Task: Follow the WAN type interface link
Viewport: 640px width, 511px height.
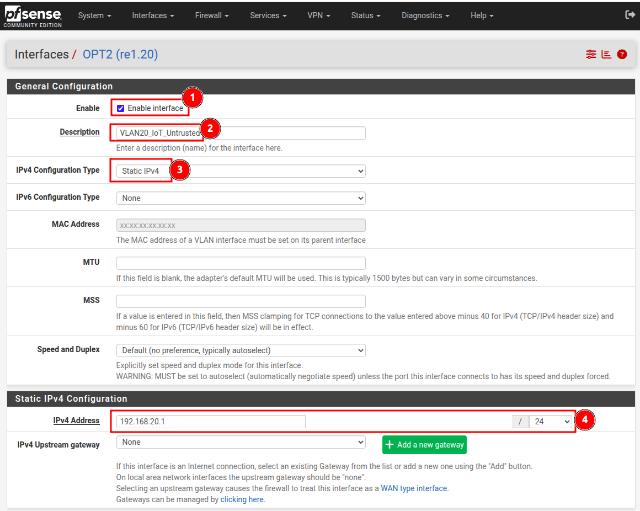Action: (x=414, y=488)
